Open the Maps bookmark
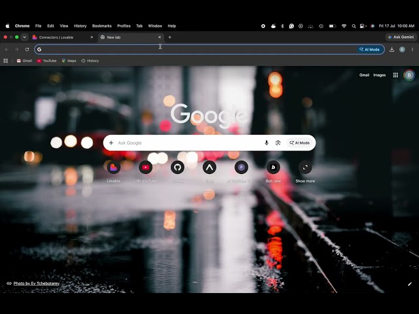This screenshot has height=314, width=419. point(69,61)
